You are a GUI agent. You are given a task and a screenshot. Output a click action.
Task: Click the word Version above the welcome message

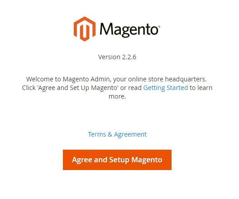click(x=109, y=57)
